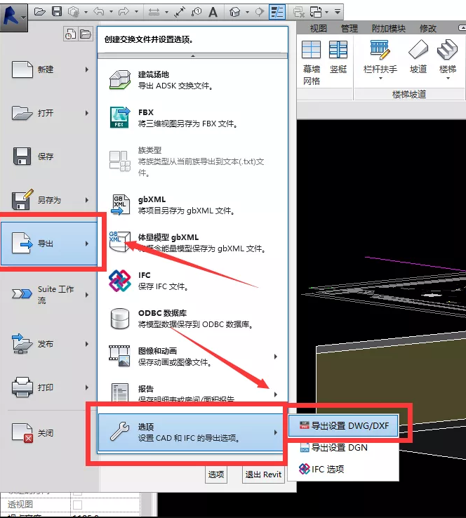
Task: Open the Undo history dropdown arrow
Action: click(x=111, y=12)
